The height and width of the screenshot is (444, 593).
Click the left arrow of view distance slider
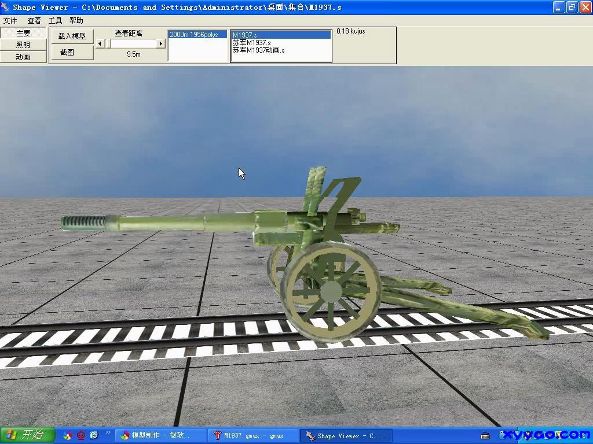click(x=100, y=43)
